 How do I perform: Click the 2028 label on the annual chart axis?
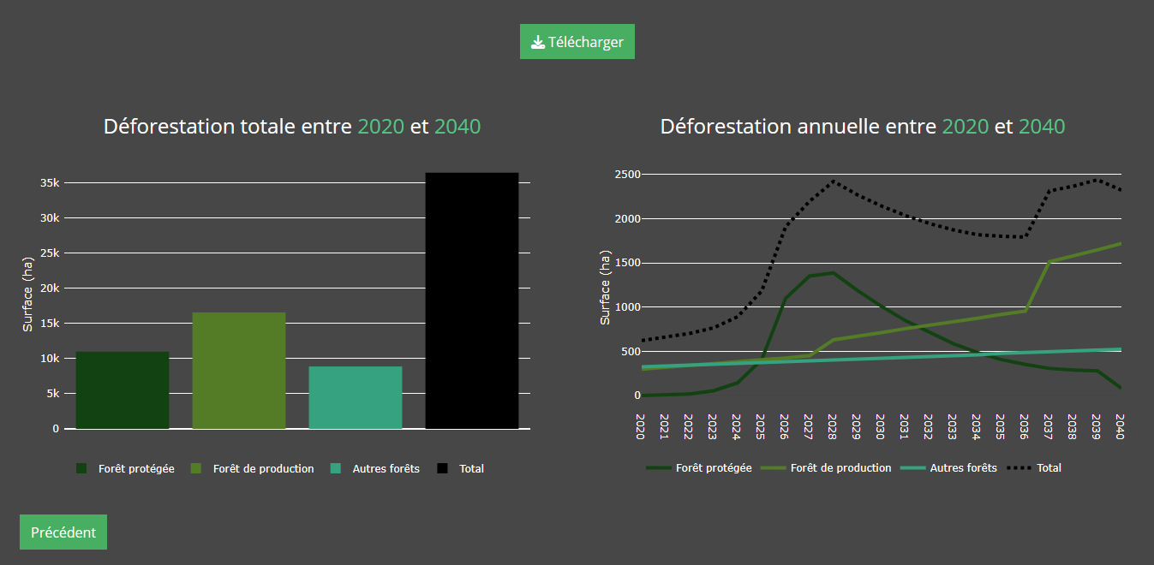click(x=832, y=425)
